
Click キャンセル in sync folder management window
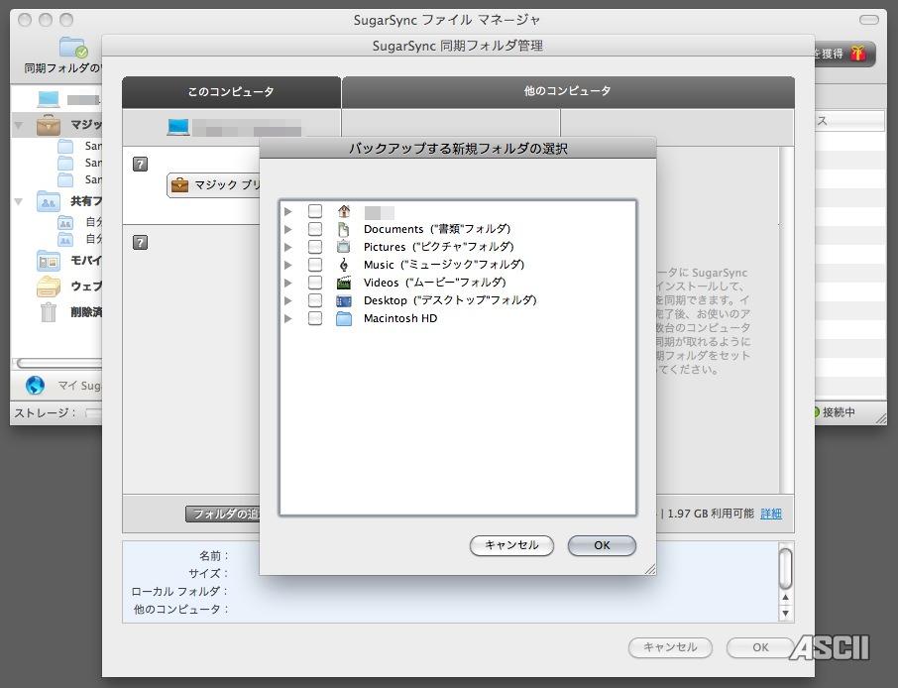670,647
